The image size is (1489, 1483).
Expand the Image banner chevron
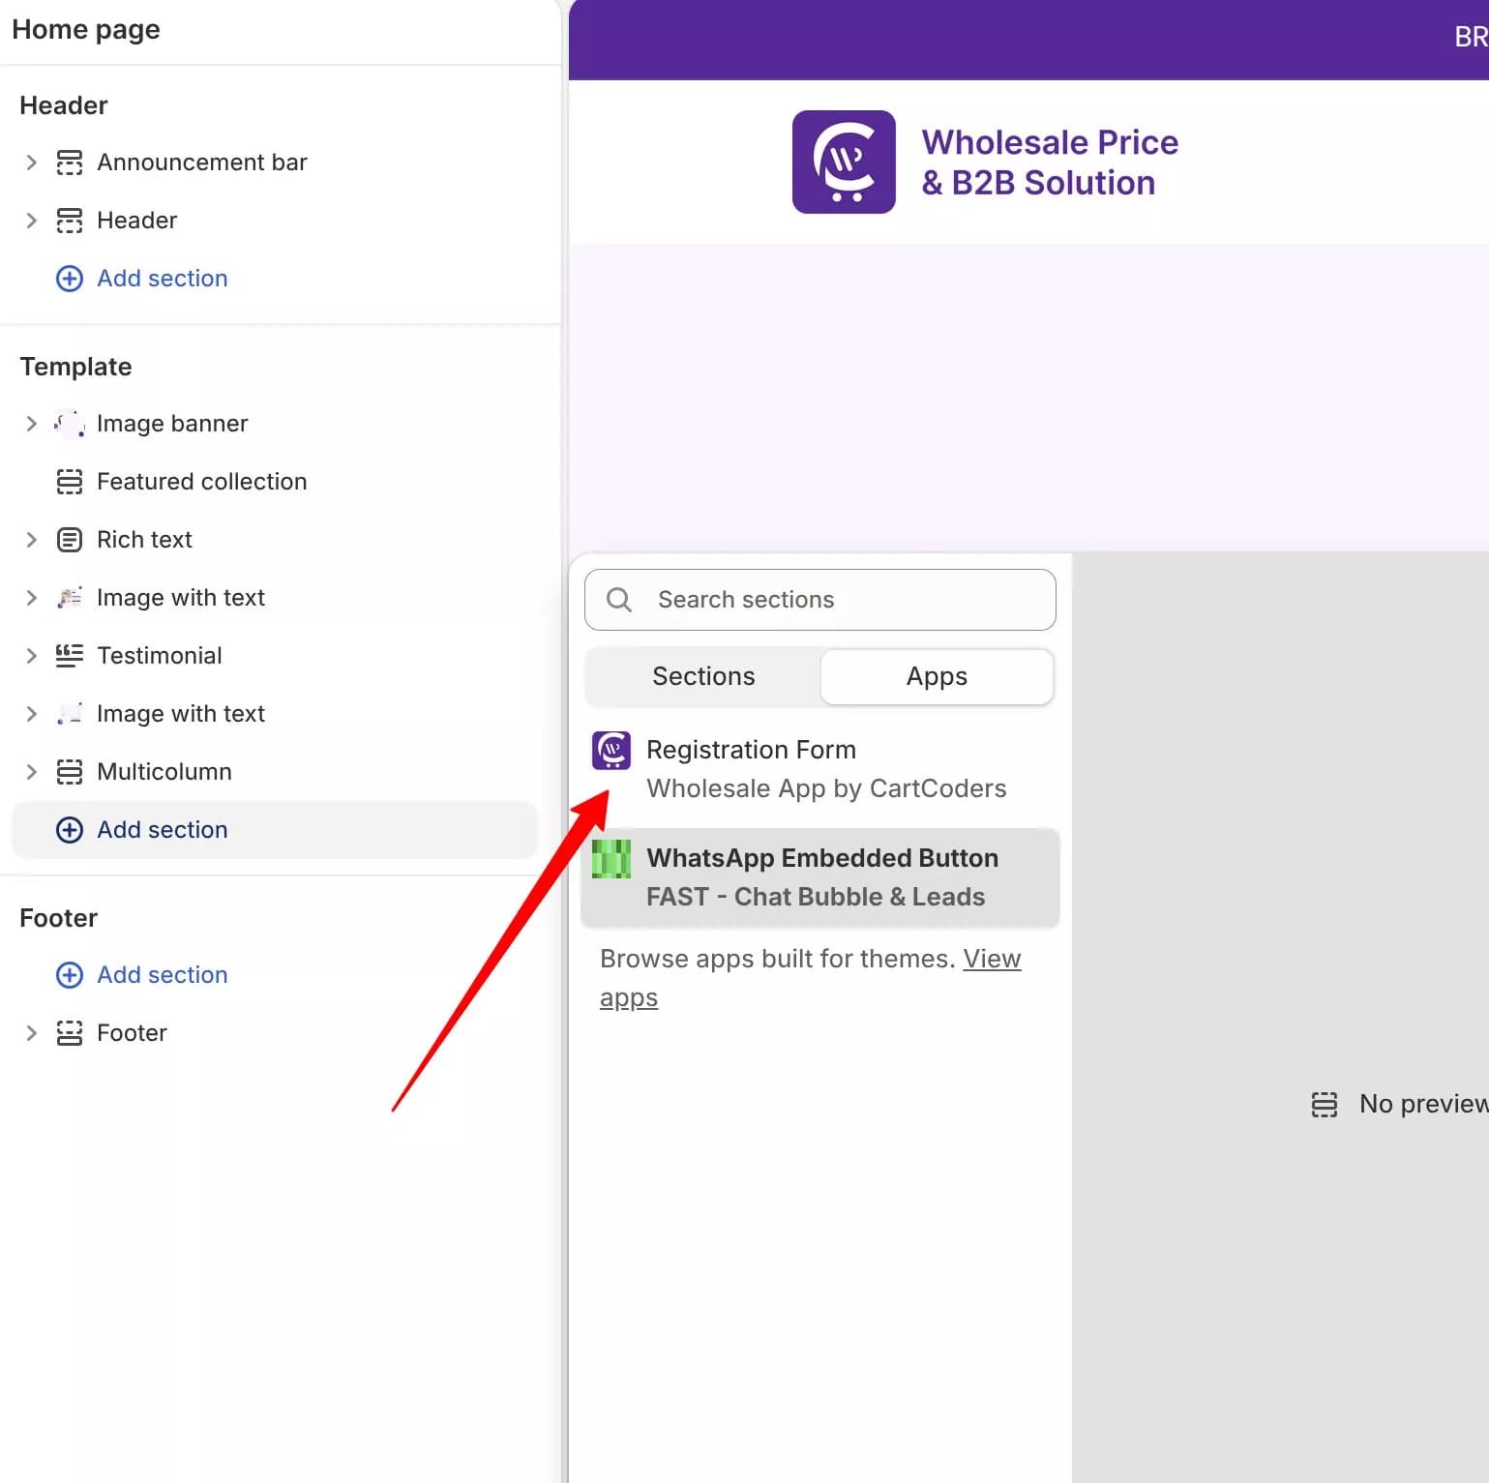click(31, 424)
